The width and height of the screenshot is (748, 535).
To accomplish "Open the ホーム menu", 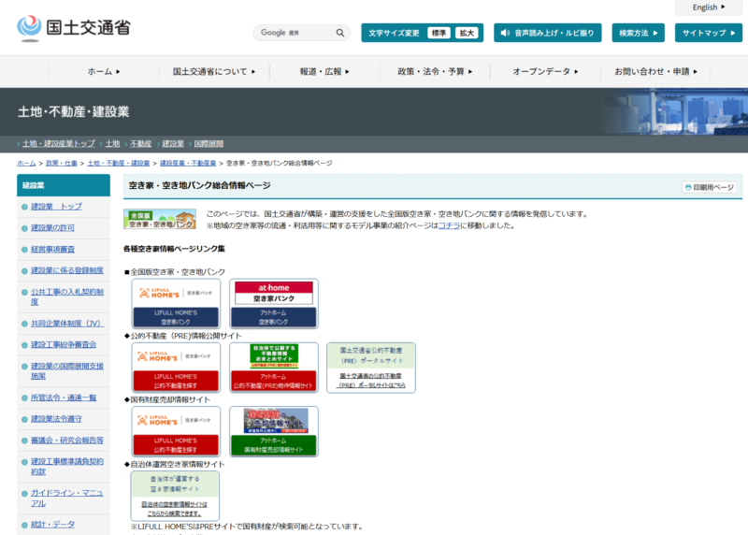I will pyautogui.click(x=104, y=72).
